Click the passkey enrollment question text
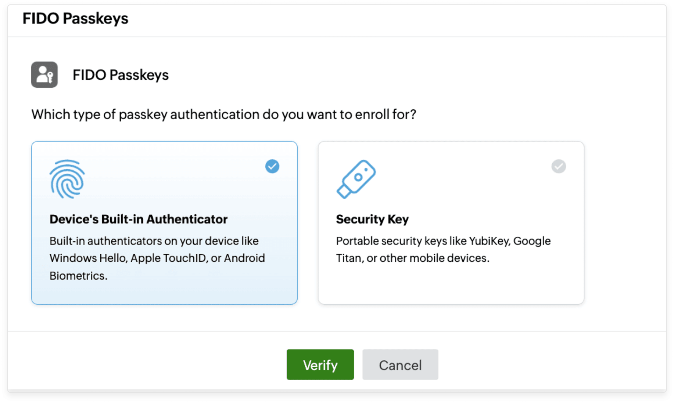674x403 pixels. (223, 115)
